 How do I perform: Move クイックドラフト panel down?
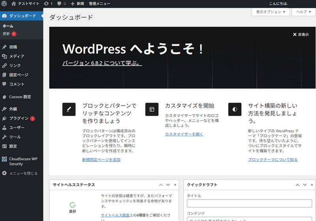[x=305, y=185]
